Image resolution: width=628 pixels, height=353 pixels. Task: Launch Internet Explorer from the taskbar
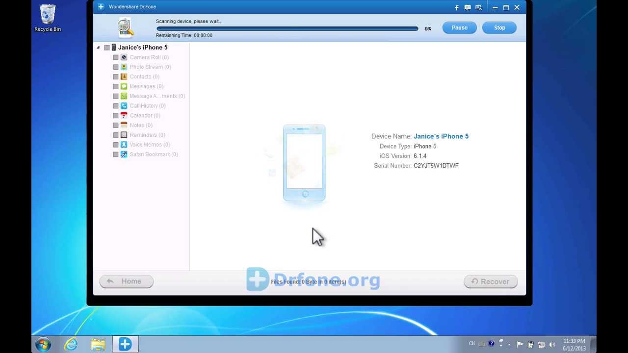click(71, 344)
